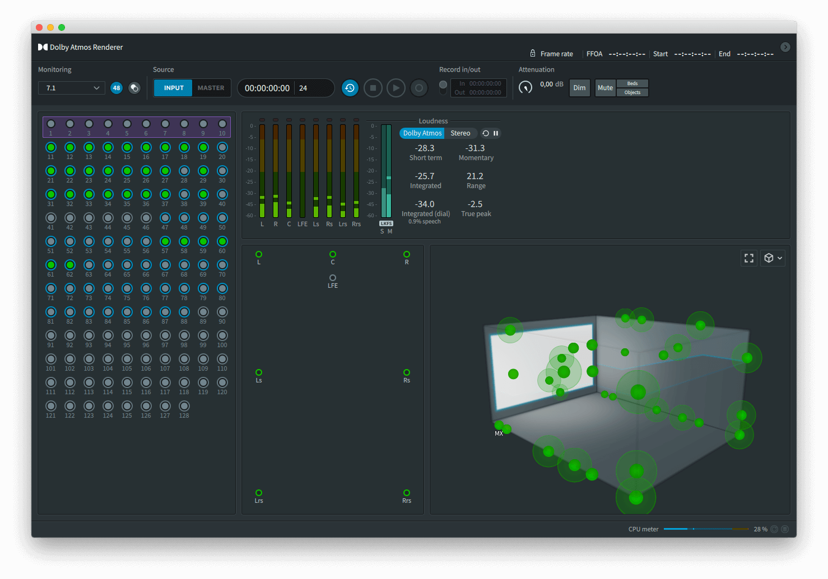The width and height of the screenshot is (828, 579).
Task: Switch source to MASTER
Action: click(211, 88)
